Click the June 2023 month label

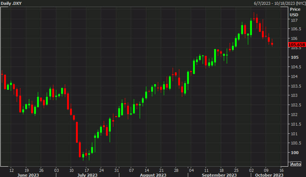click(28, 175)
